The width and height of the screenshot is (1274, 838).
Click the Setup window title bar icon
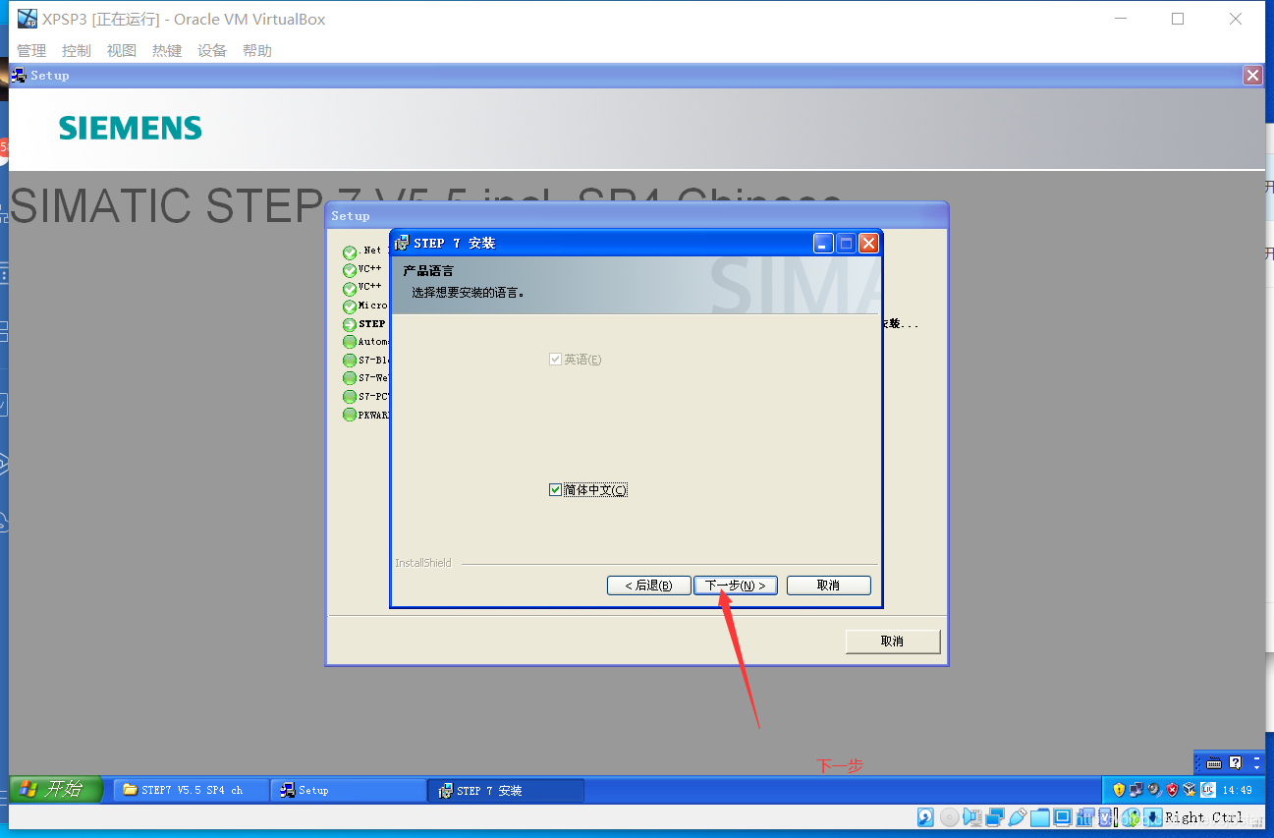(19, 75)
